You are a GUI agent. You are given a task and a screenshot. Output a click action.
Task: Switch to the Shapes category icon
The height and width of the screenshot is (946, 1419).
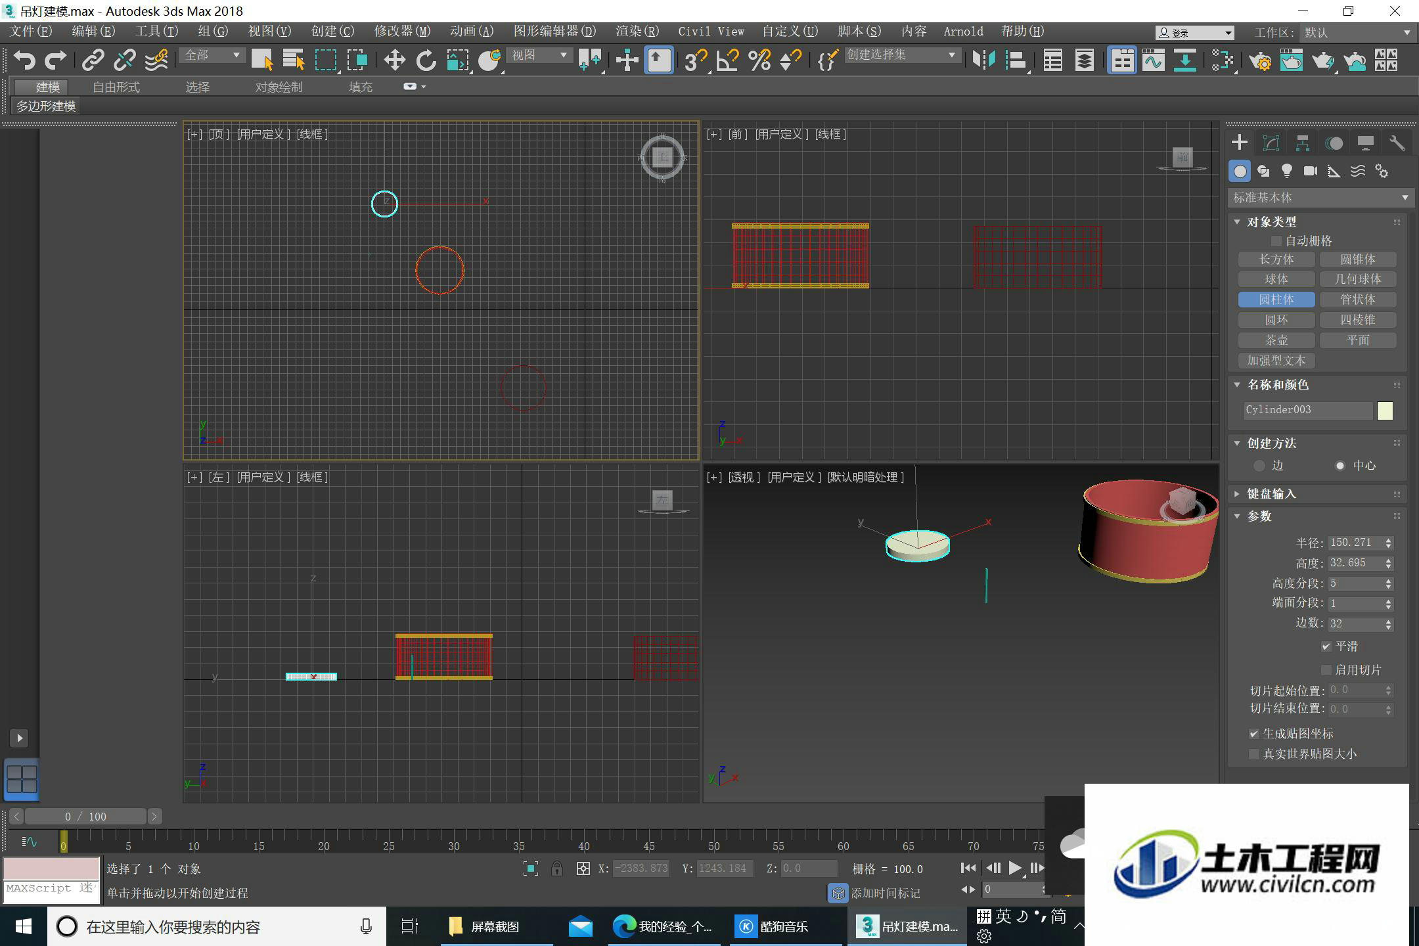[1263, 171]
